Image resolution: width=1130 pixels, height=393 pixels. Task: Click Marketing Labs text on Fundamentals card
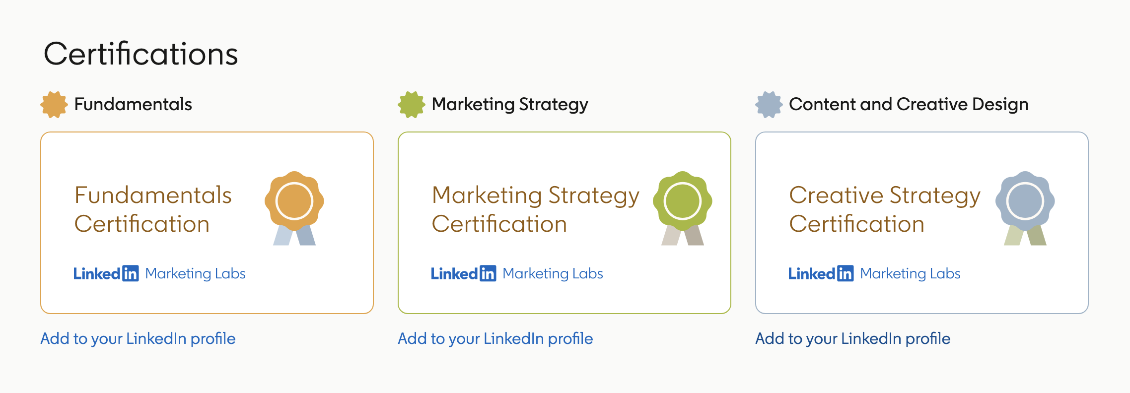[196, 273]
